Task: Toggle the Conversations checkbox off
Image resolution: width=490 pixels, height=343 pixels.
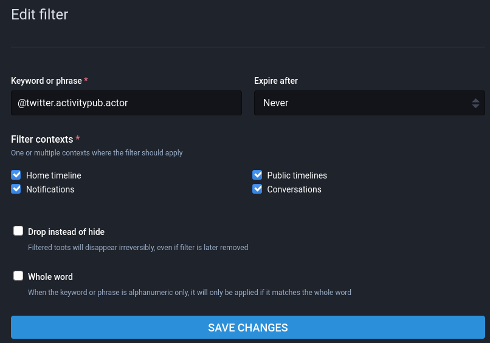Action: [257, 189]
